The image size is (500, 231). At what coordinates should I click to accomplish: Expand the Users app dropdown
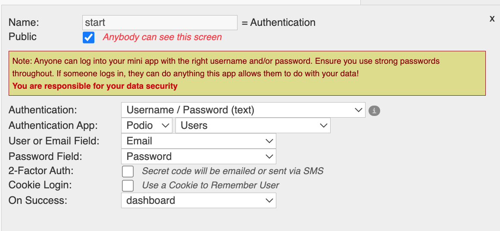click(253, 125)
